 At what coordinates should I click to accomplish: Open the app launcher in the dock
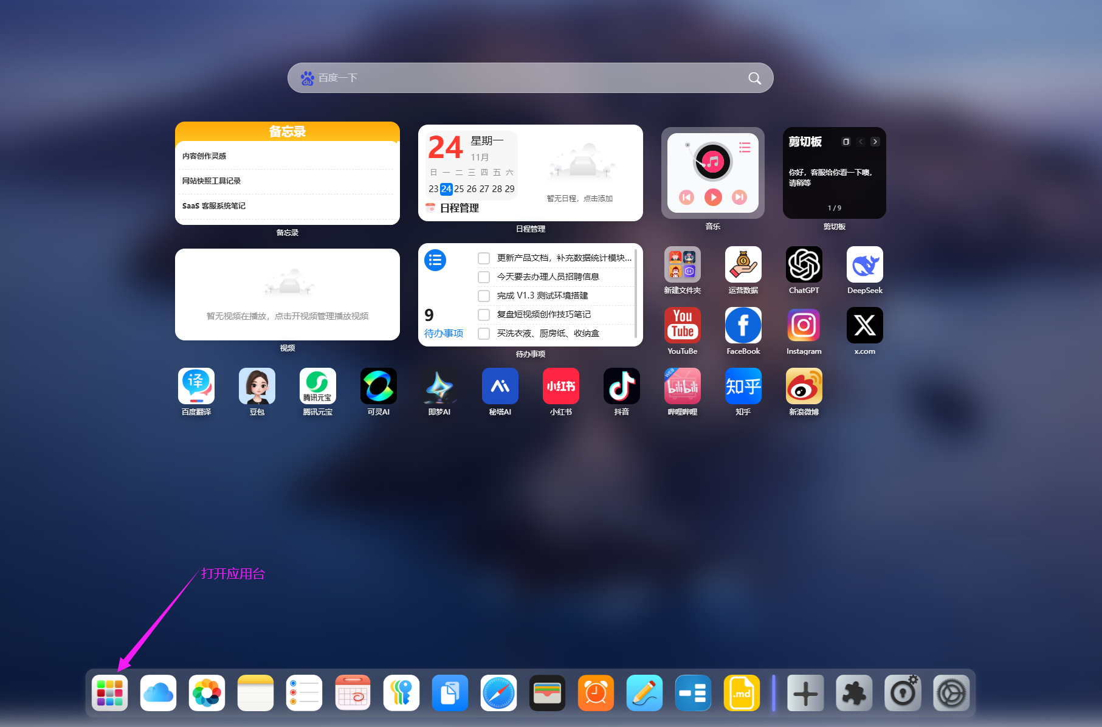point(109,693)
